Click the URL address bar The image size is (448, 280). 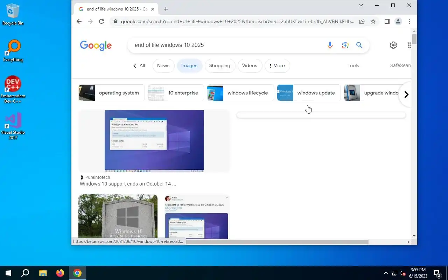pyautogui.click(x=237, y=21)
